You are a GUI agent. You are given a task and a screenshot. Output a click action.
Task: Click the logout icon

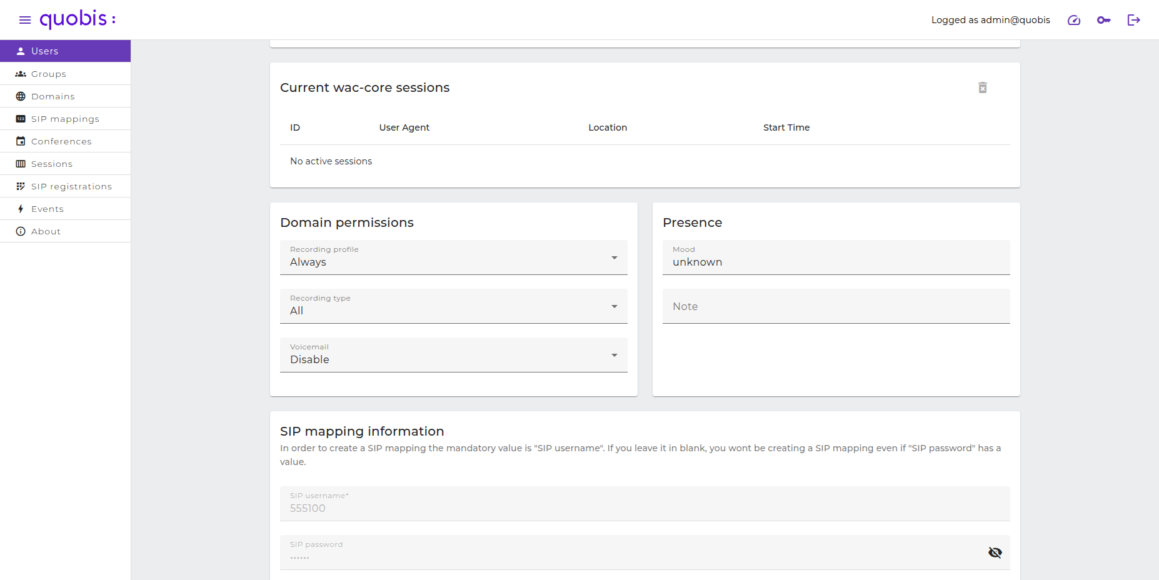click(x=1134, y=20)
